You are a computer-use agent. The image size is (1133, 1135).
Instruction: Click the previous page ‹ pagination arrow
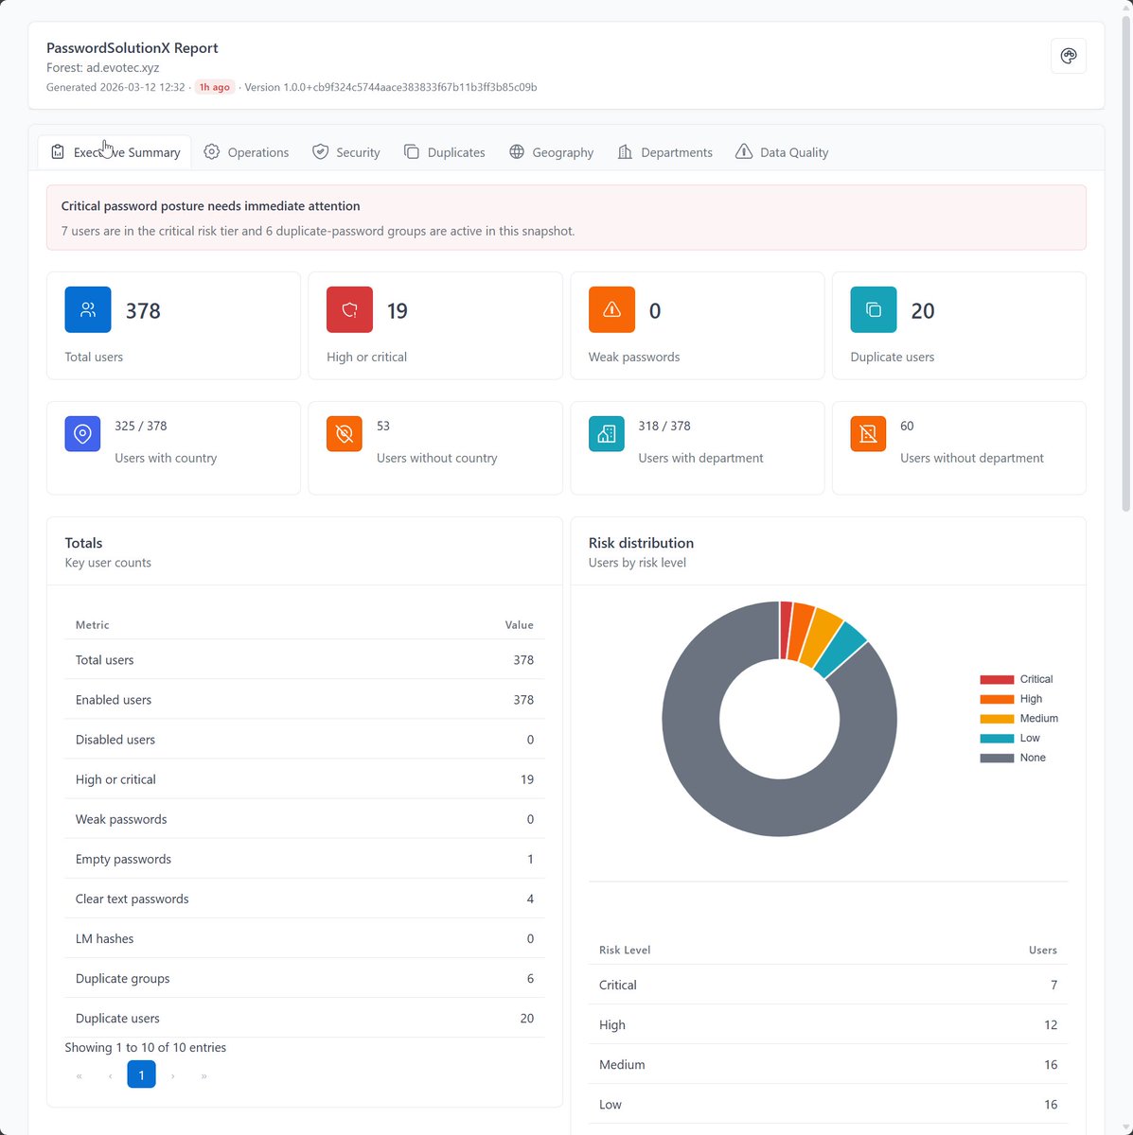pyautogui.click(x=110, y=1075)
